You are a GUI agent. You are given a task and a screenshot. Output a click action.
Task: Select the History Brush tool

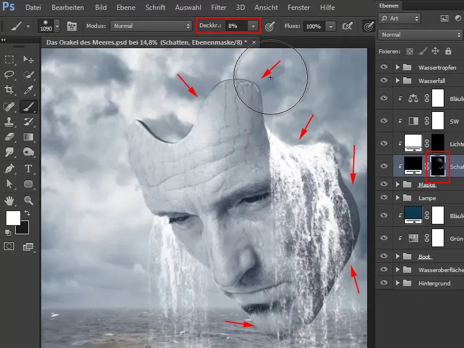click(x=28, y=122)
